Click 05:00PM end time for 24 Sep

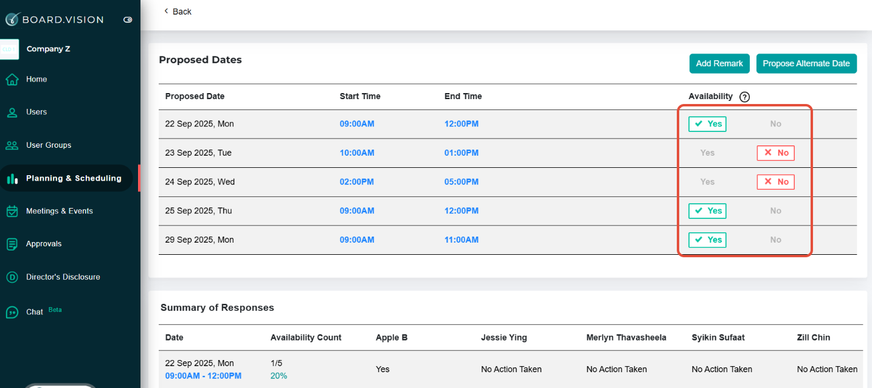(462, 182)
